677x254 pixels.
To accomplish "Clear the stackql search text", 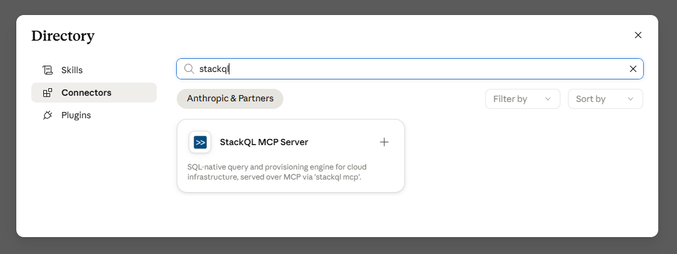I will tap(633, 69).
